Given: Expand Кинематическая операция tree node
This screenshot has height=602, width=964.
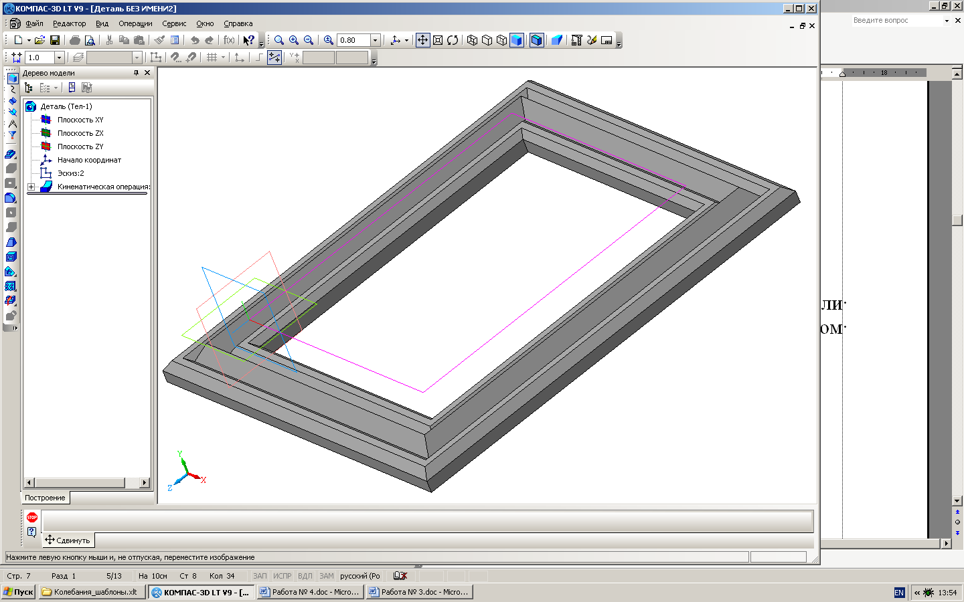Looking at the screenshot, I should tap(31, 187).
